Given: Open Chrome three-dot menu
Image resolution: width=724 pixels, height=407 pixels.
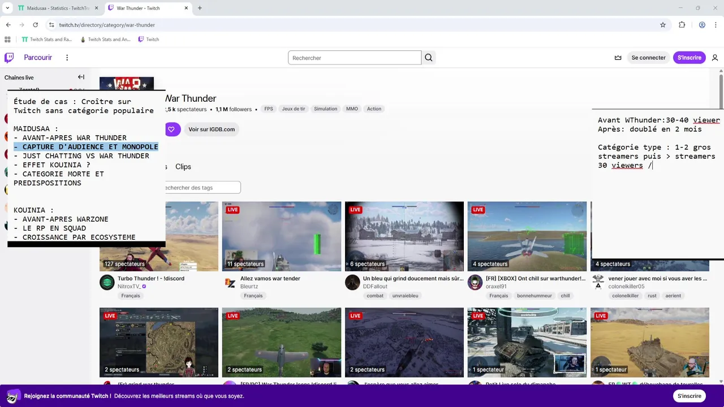Looking at the screenshot, I should 716,25.
